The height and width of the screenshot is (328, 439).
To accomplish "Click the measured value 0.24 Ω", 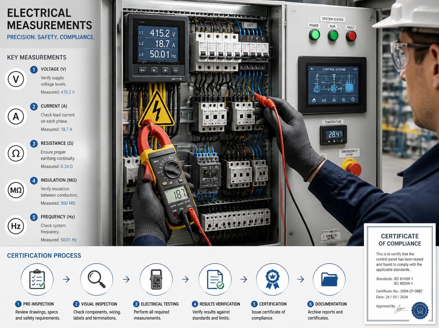I will tap(67, 166).
